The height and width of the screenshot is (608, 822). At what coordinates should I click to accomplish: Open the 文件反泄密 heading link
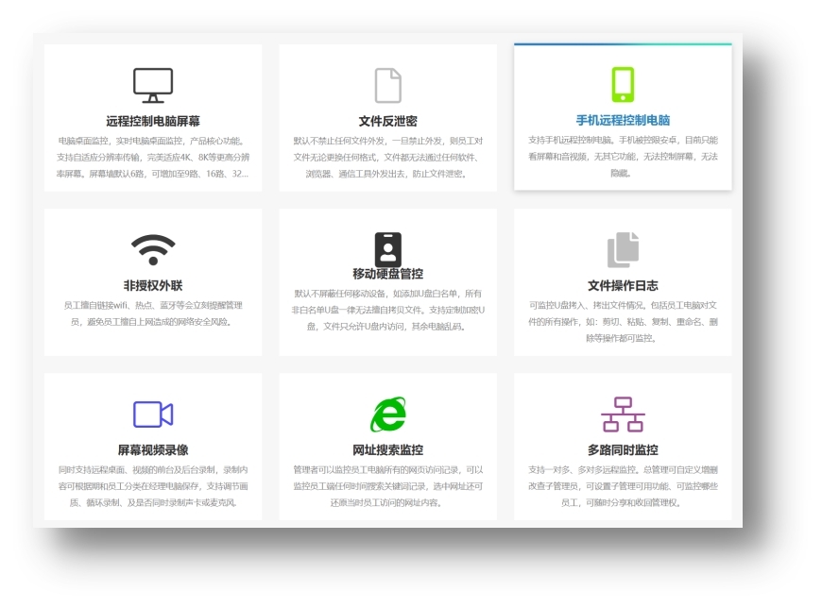[388, 121]
